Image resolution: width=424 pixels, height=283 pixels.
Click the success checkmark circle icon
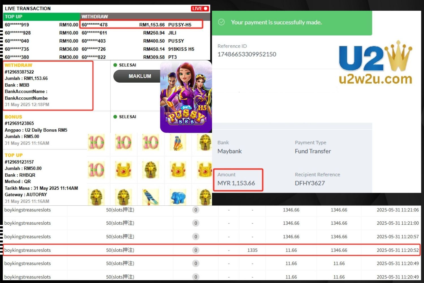click(222, 22)
